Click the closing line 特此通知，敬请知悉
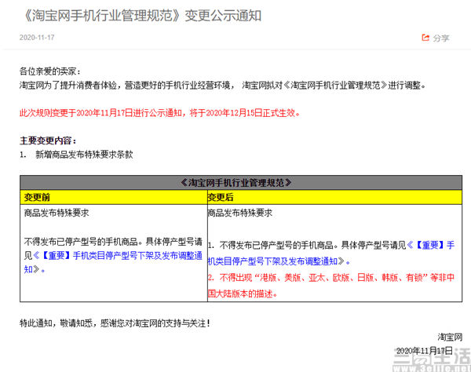Image resolution: width=471 pixels, height=372 pixels. pos(115,323)
